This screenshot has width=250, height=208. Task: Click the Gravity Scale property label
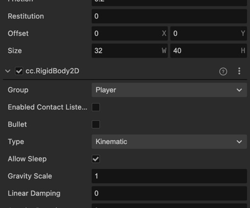pos(30,176)
